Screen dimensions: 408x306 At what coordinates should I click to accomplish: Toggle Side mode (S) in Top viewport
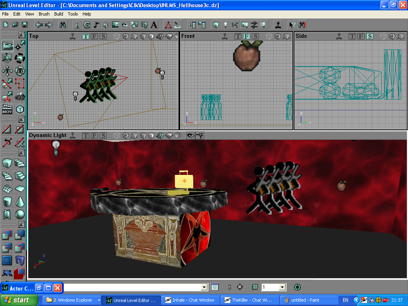click(x=103, y=36)
